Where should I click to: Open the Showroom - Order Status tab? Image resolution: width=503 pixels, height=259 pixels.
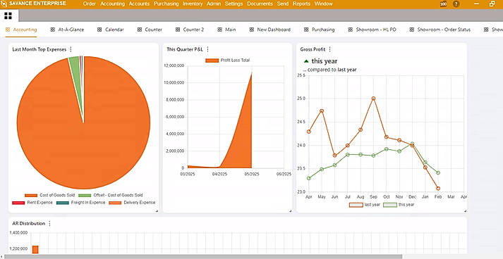tap(440, 30)
